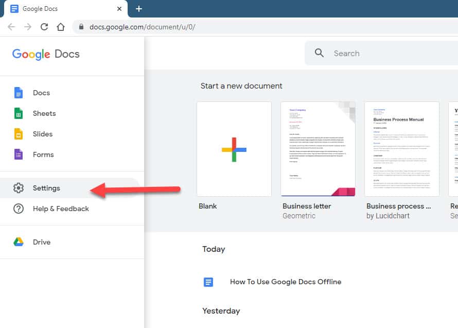Viewport: 458px width, 328px height.
Task: Create a Blank document from the thumbnail
Action: pos(234,149)
